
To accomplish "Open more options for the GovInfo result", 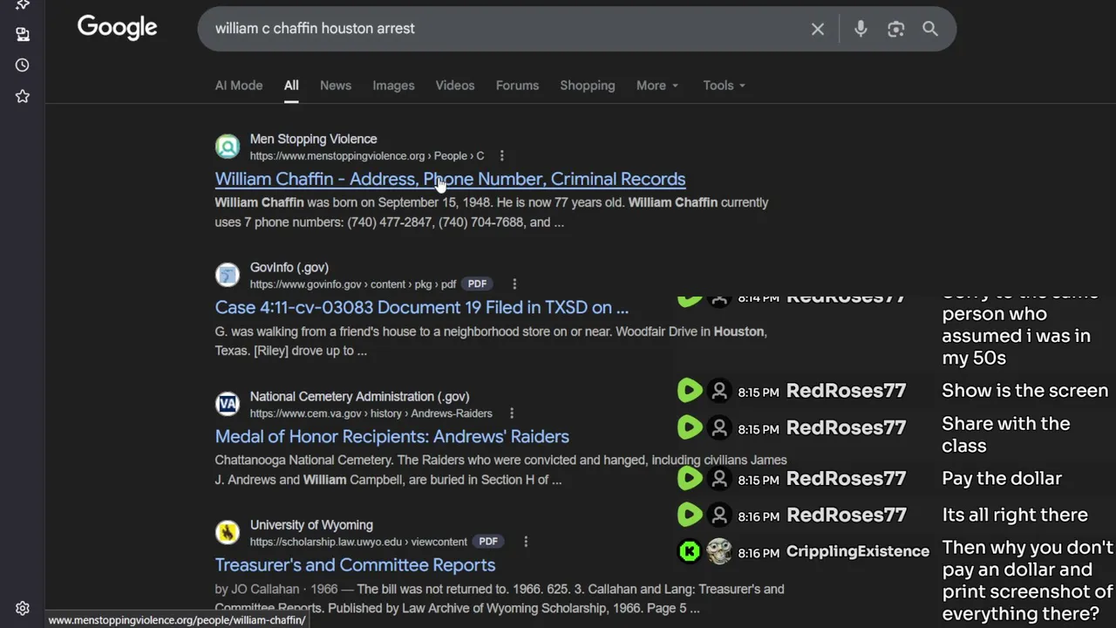I will tap(514, 284).
